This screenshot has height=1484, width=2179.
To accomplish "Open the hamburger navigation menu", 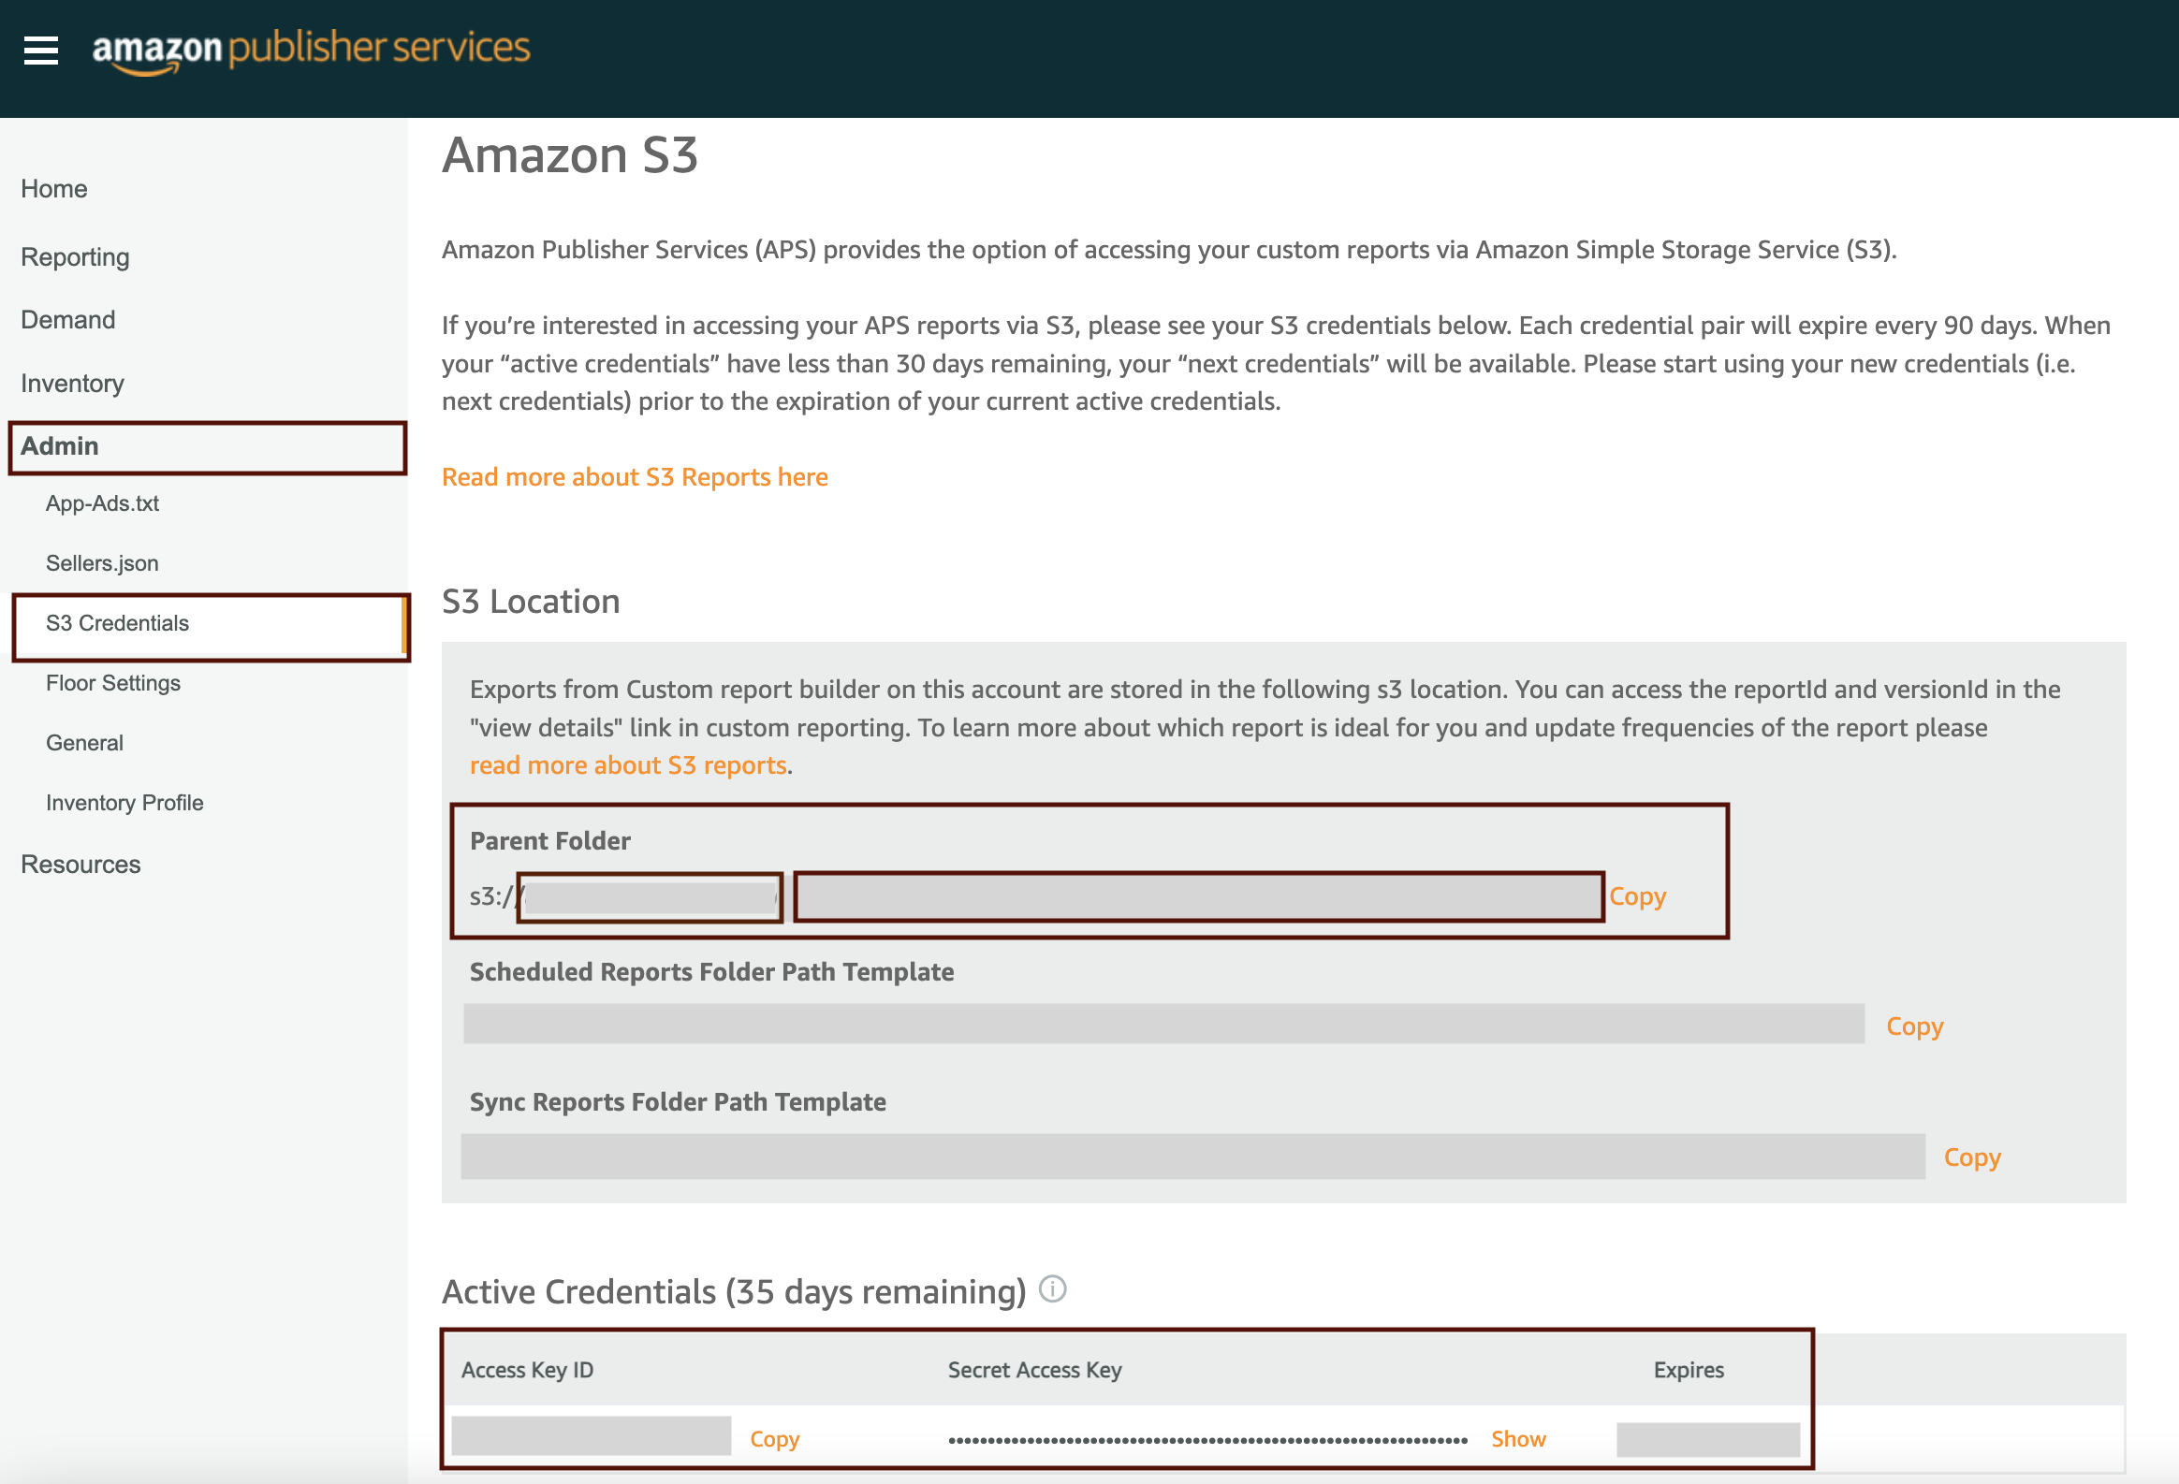I will [x=41, y=51].
